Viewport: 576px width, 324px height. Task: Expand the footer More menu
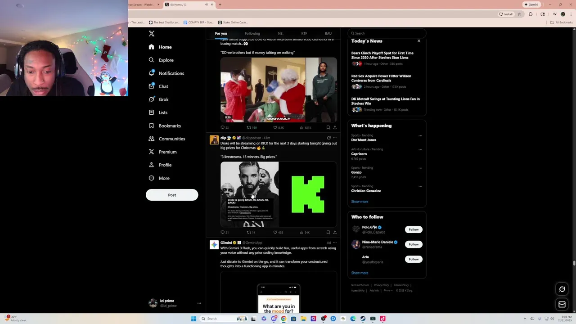[x=388, y=290]
